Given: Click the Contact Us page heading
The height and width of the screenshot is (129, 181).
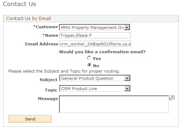Looking at the screenshot, I should (x=20, y=4).
